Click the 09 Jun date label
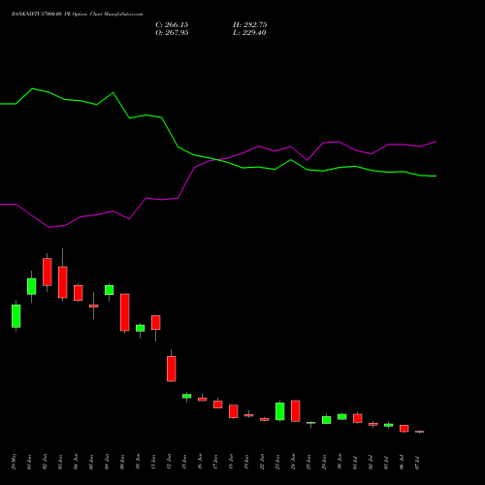 click(x=122, y=462)
